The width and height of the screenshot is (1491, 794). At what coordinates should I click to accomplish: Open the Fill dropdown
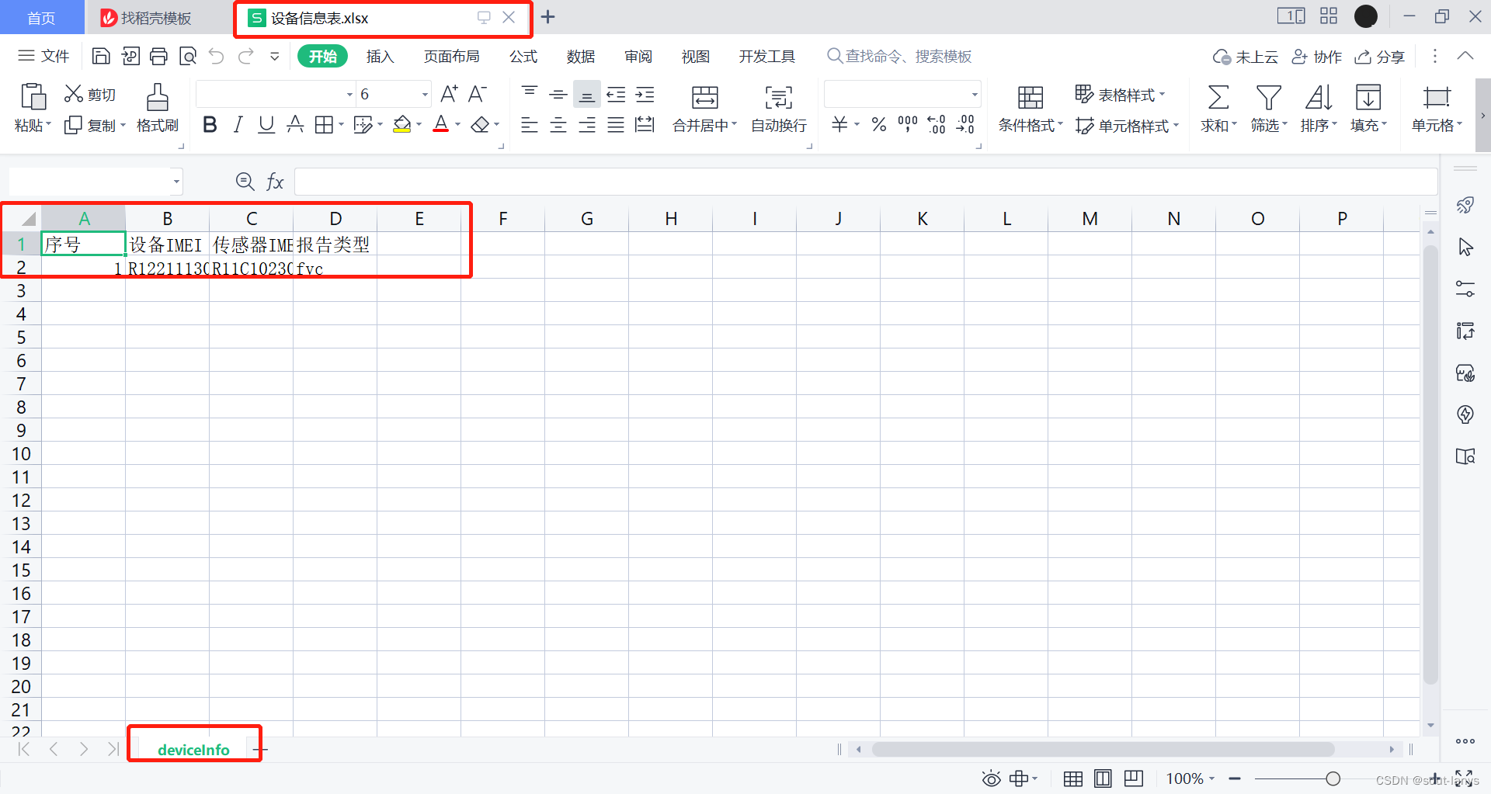coord(1368,109)
